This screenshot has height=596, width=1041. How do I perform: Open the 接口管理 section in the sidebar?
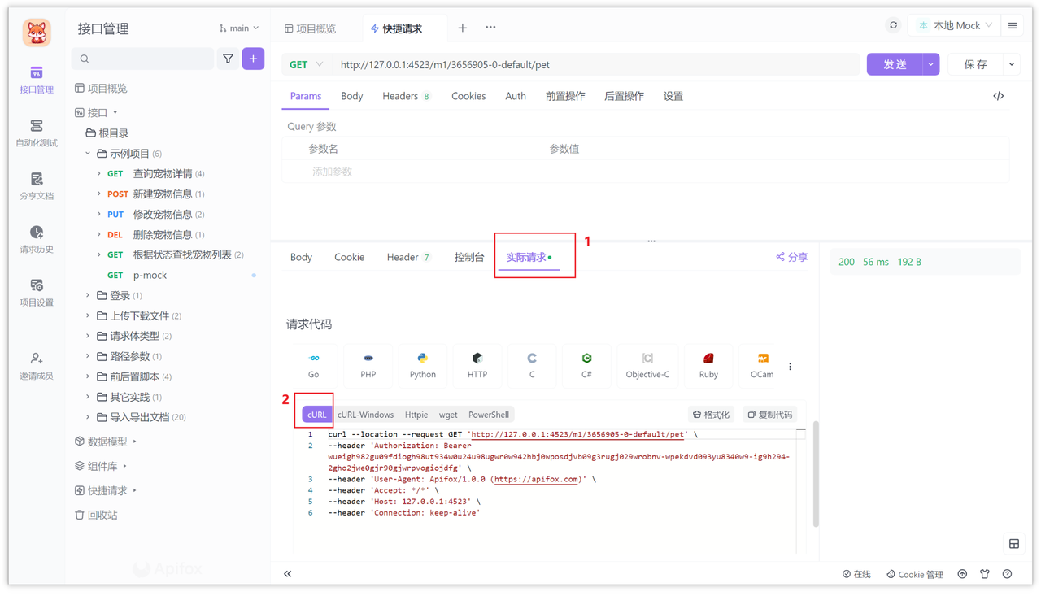tap(35, 79)
